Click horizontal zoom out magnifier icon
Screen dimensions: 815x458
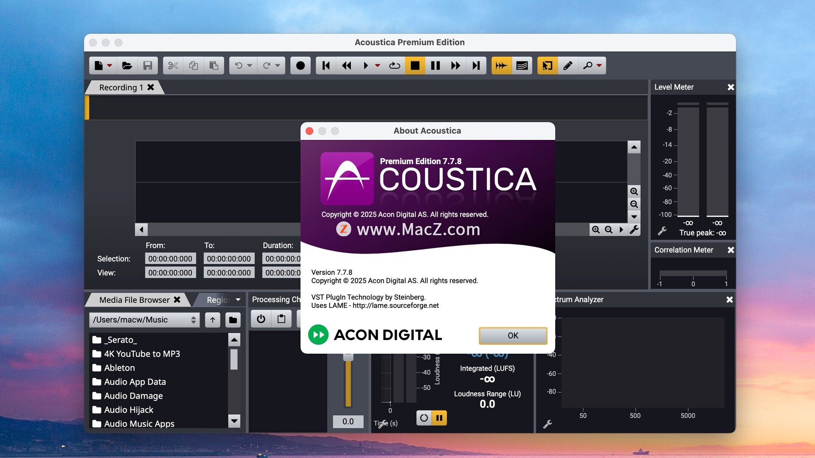coord(609,229)
